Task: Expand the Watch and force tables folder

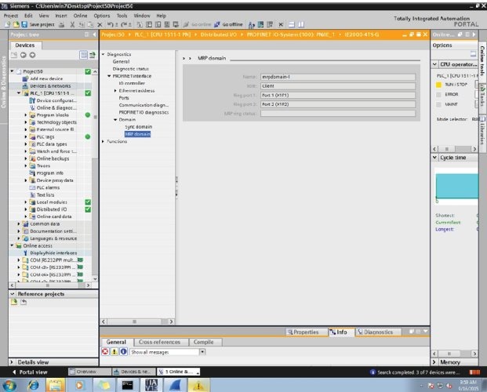Action: [x=26, y=151]
